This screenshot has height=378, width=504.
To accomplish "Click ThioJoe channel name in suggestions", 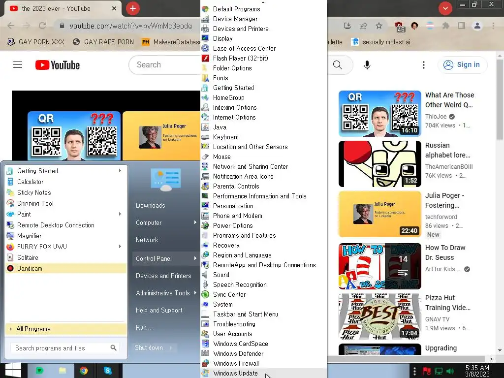I will click(436, 116).
